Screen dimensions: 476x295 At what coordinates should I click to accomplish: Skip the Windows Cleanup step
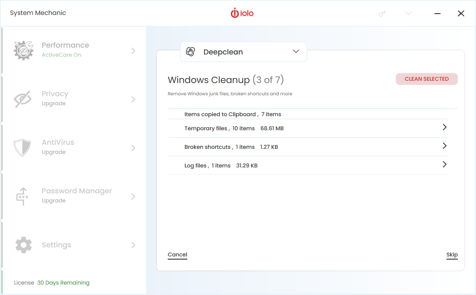coord(452,255)
